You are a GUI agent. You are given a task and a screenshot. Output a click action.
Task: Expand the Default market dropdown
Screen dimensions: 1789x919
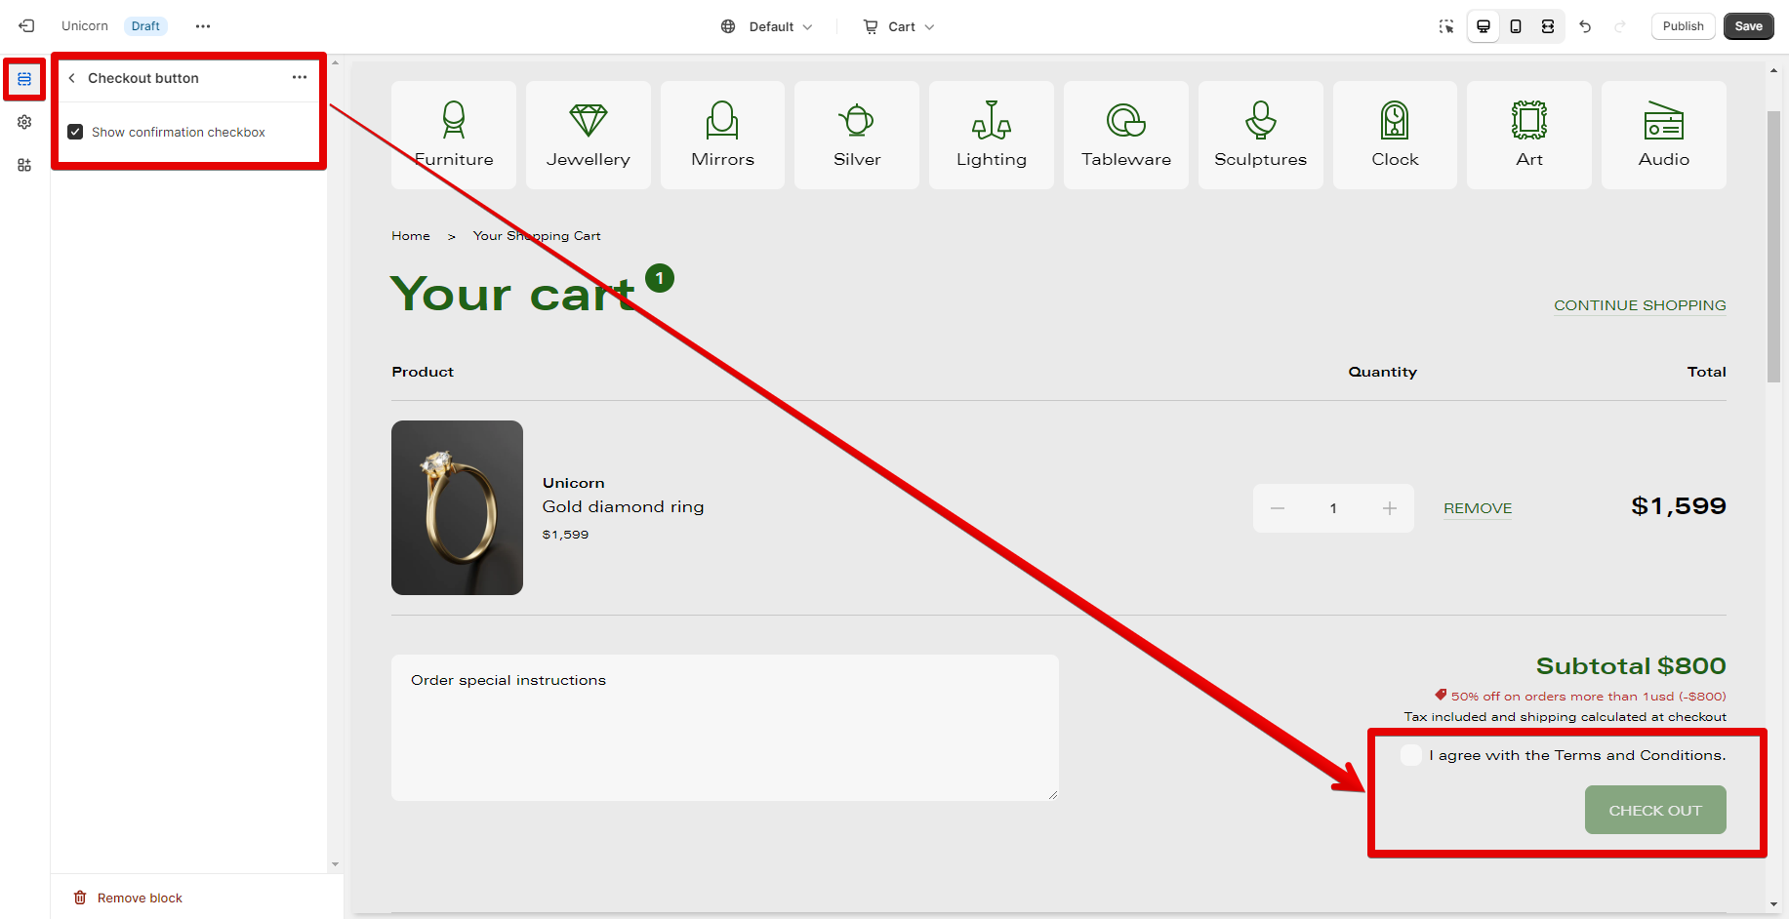point(767,26)
